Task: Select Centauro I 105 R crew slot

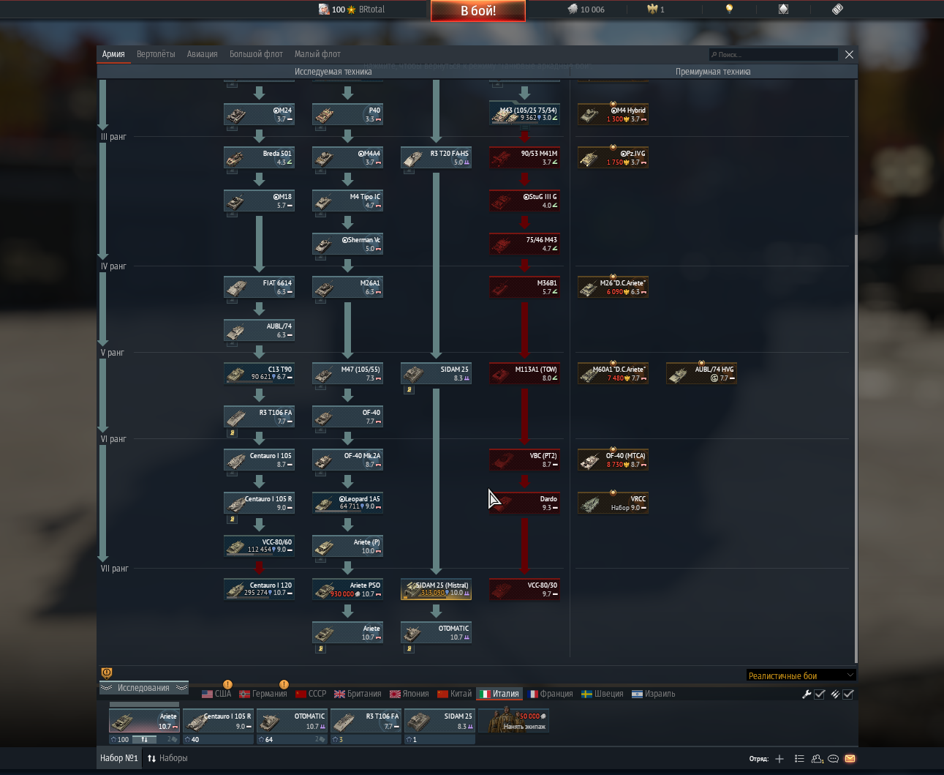Action: pos(218,722)
